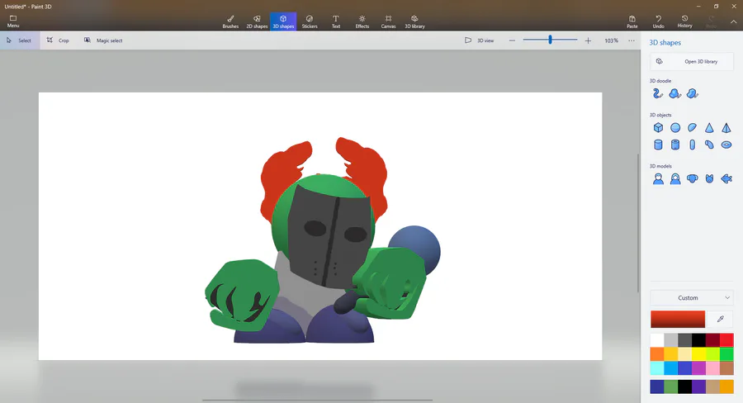Choose the Crop tool
Viewport: 743px width, 403px height.
pos(58,40)
